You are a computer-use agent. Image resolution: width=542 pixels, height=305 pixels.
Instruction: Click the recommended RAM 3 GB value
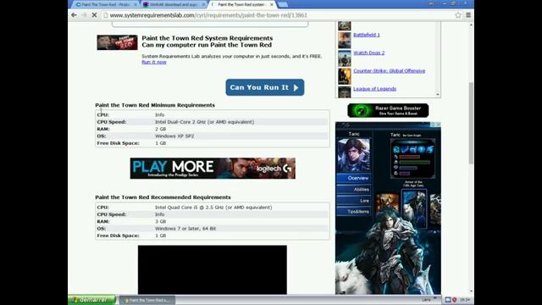pos(160,222)
